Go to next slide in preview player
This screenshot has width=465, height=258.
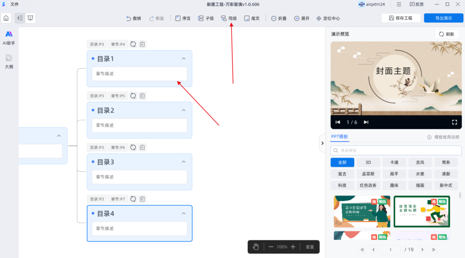click(x=366, y=122)
